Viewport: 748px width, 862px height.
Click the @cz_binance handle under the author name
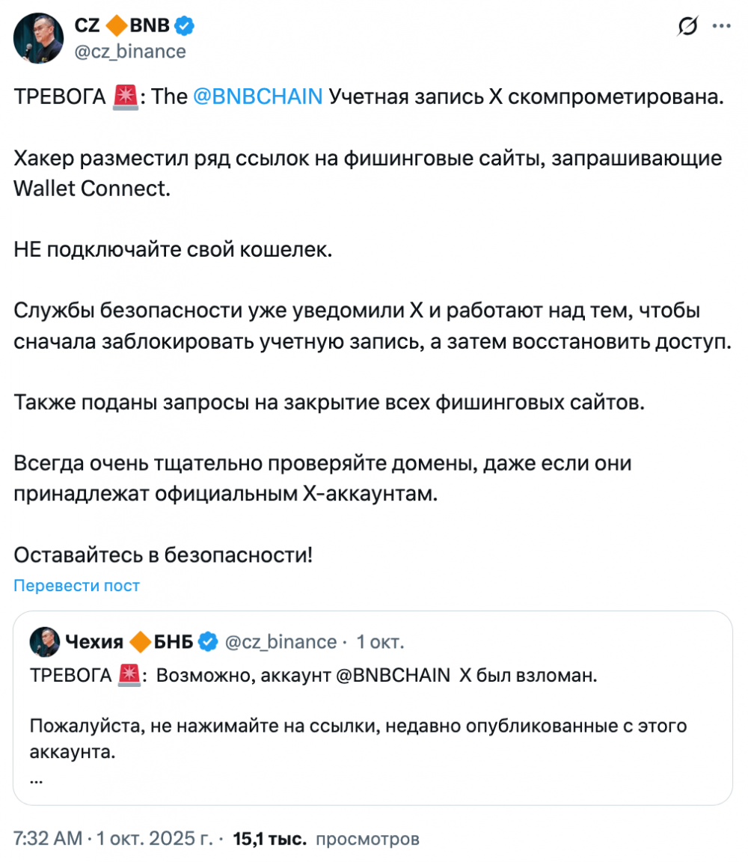click(x=130, y=51)
